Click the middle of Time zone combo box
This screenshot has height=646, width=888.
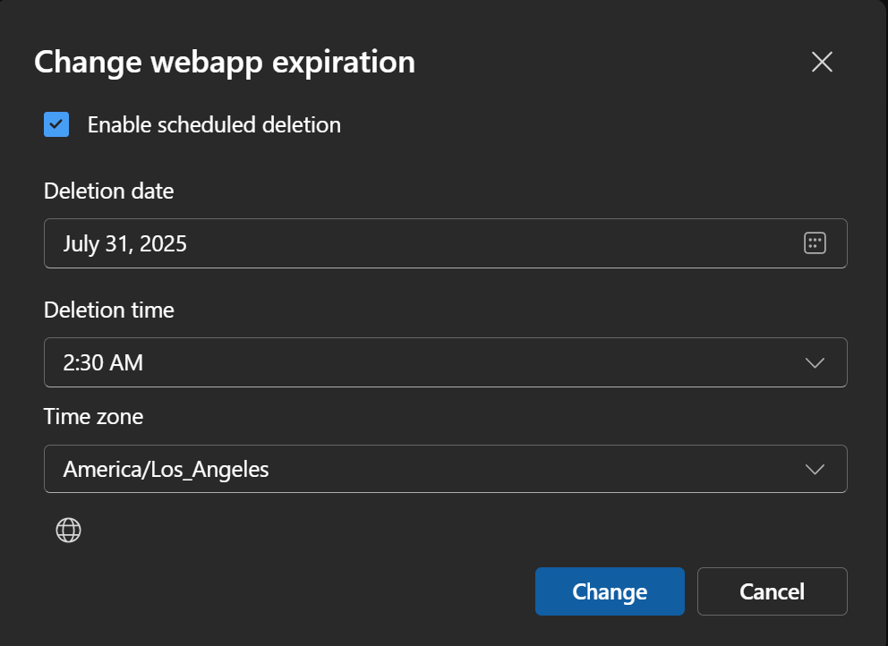[x=446, y=470]
